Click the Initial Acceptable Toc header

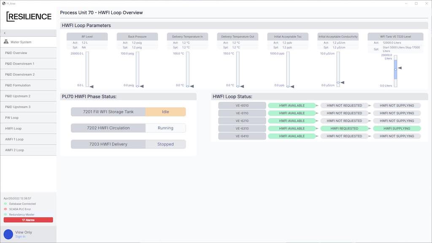pos(288,37)
